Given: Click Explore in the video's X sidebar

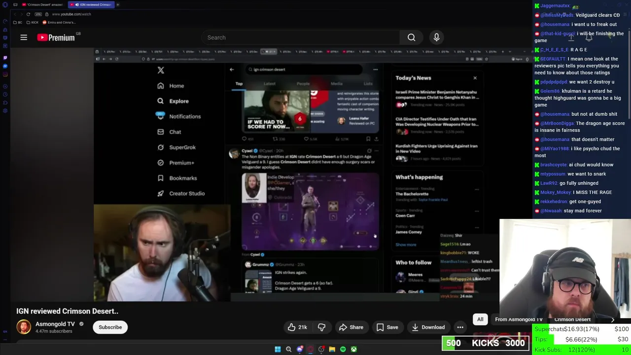Looking at the screenshot, I should [173, 101].
